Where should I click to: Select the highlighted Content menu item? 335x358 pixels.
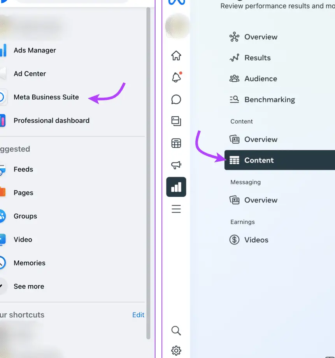280,160
